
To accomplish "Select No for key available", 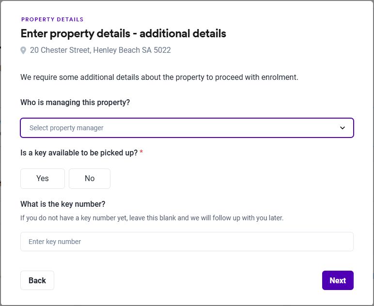I will (x=90, y=179).
